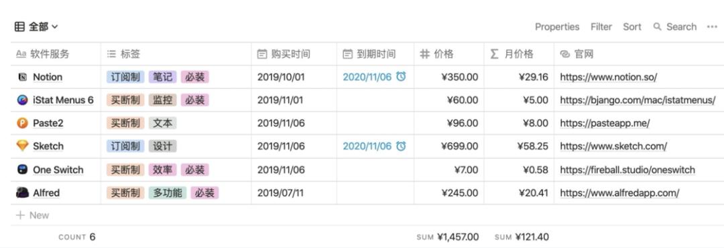Image resolution: width=724 pixels, height=248 pixels.
Task: Open the https://www.notion.so/ link
Action: tap(608, 77)
